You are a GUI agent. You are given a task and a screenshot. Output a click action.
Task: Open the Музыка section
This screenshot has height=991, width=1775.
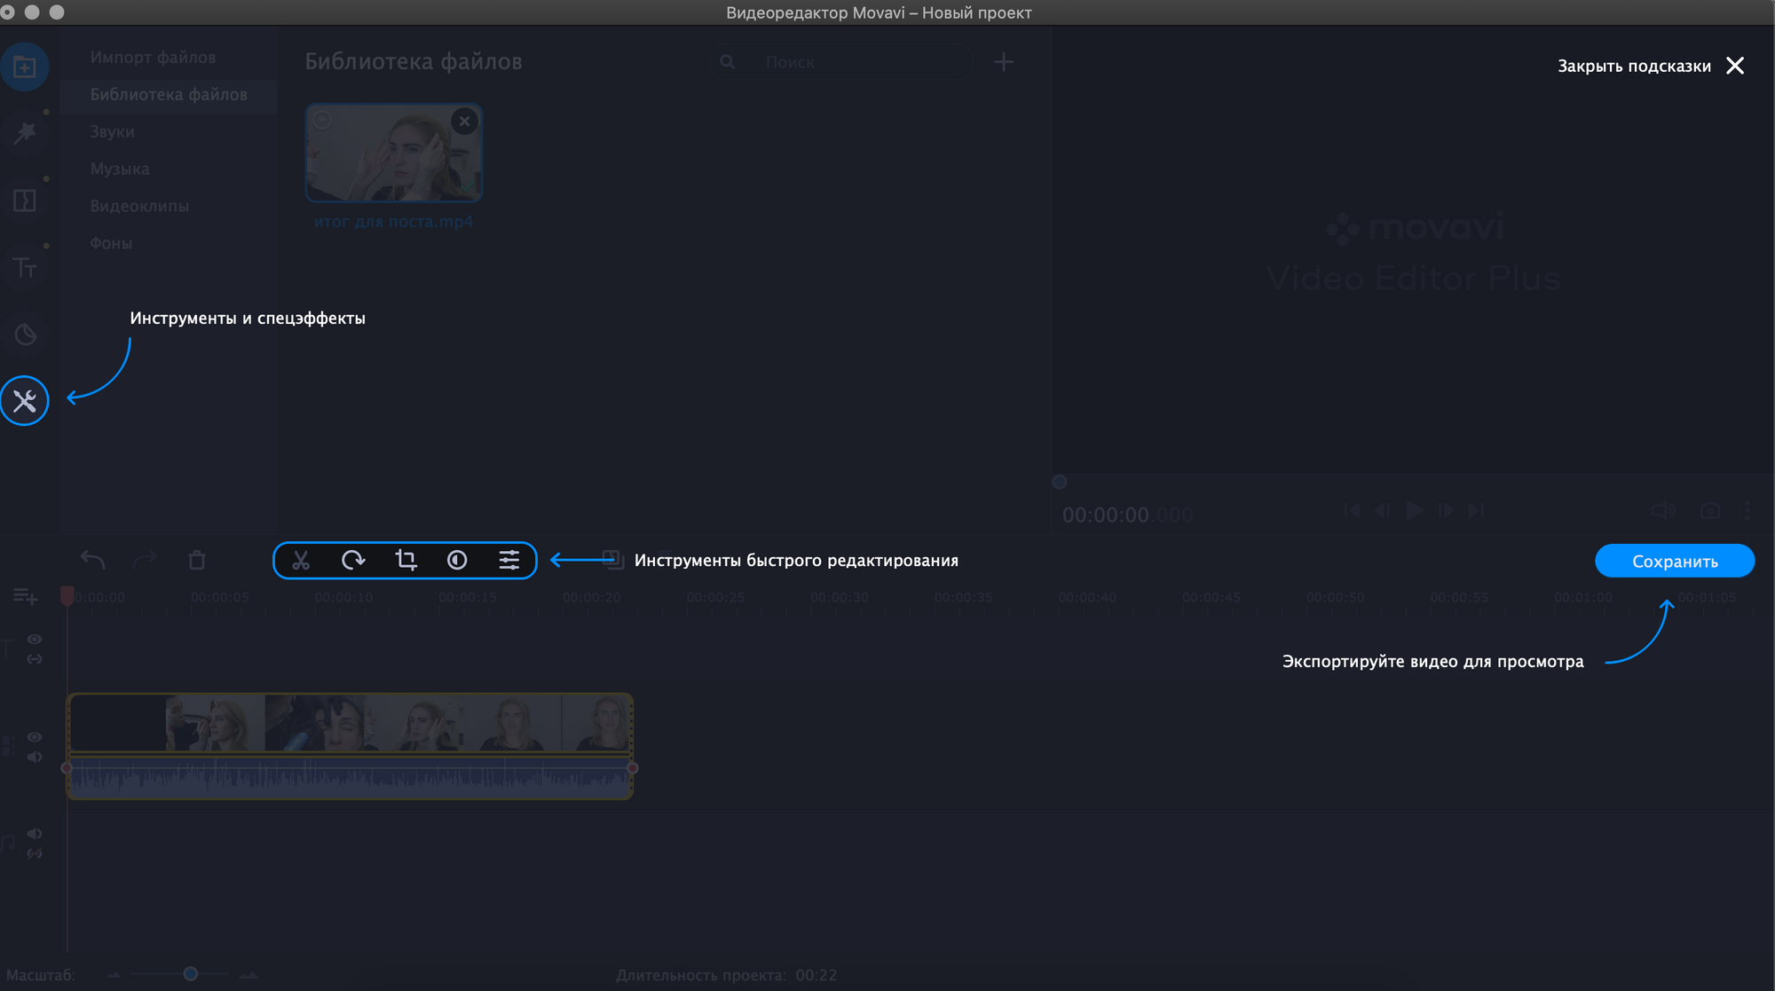pyautogui.click(x=120, y=169)
